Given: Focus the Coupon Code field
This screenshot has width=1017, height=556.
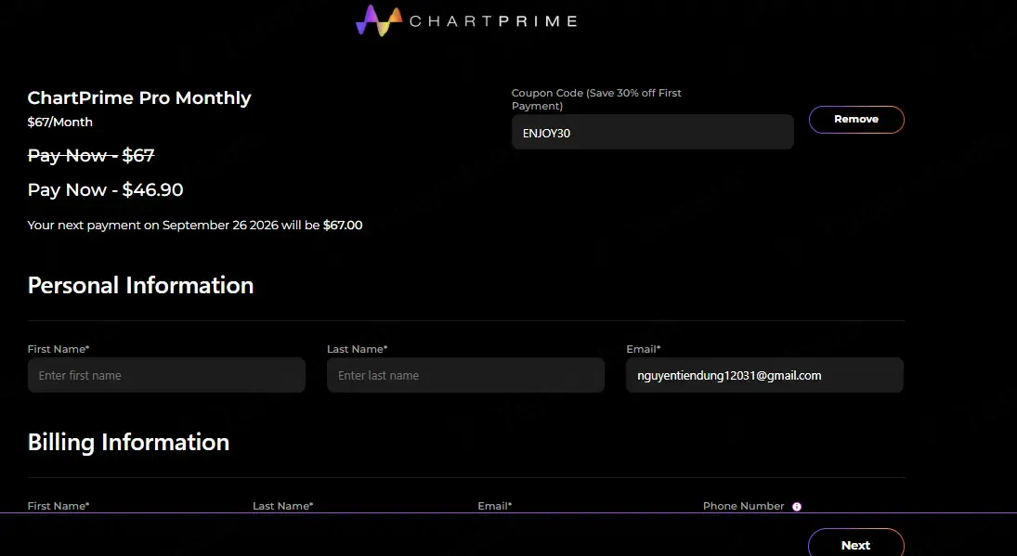Looking at the screenshot, I should click(x=653, y=132).
